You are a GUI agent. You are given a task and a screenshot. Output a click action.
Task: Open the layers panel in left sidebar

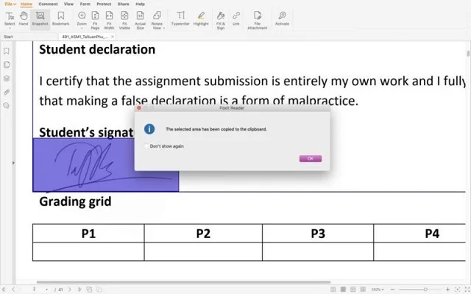(7, 79)
